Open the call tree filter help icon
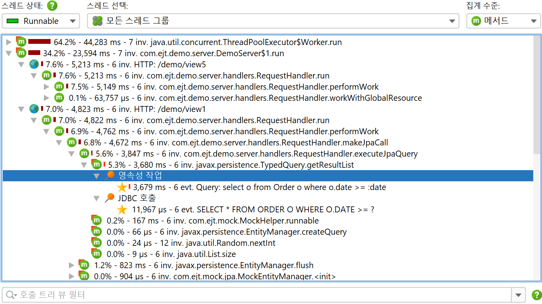This screenshot has height=304, width=542. pos(537,295)
